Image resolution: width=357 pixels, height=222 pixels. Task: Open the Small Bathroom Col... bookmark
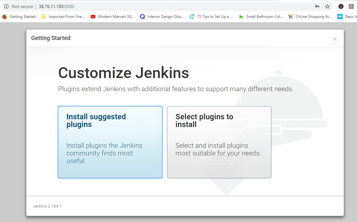pos(261,17)
